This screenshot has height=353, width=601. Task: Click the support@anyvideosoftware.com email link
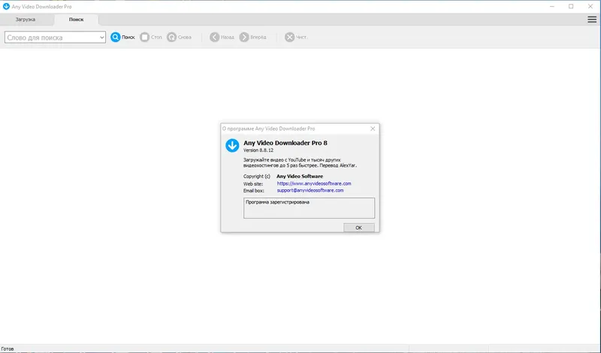coord(310,191)
